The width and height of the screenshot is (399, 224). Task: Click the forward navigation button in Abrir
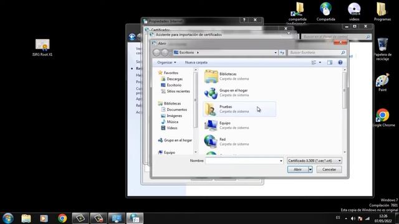[165, 52]
